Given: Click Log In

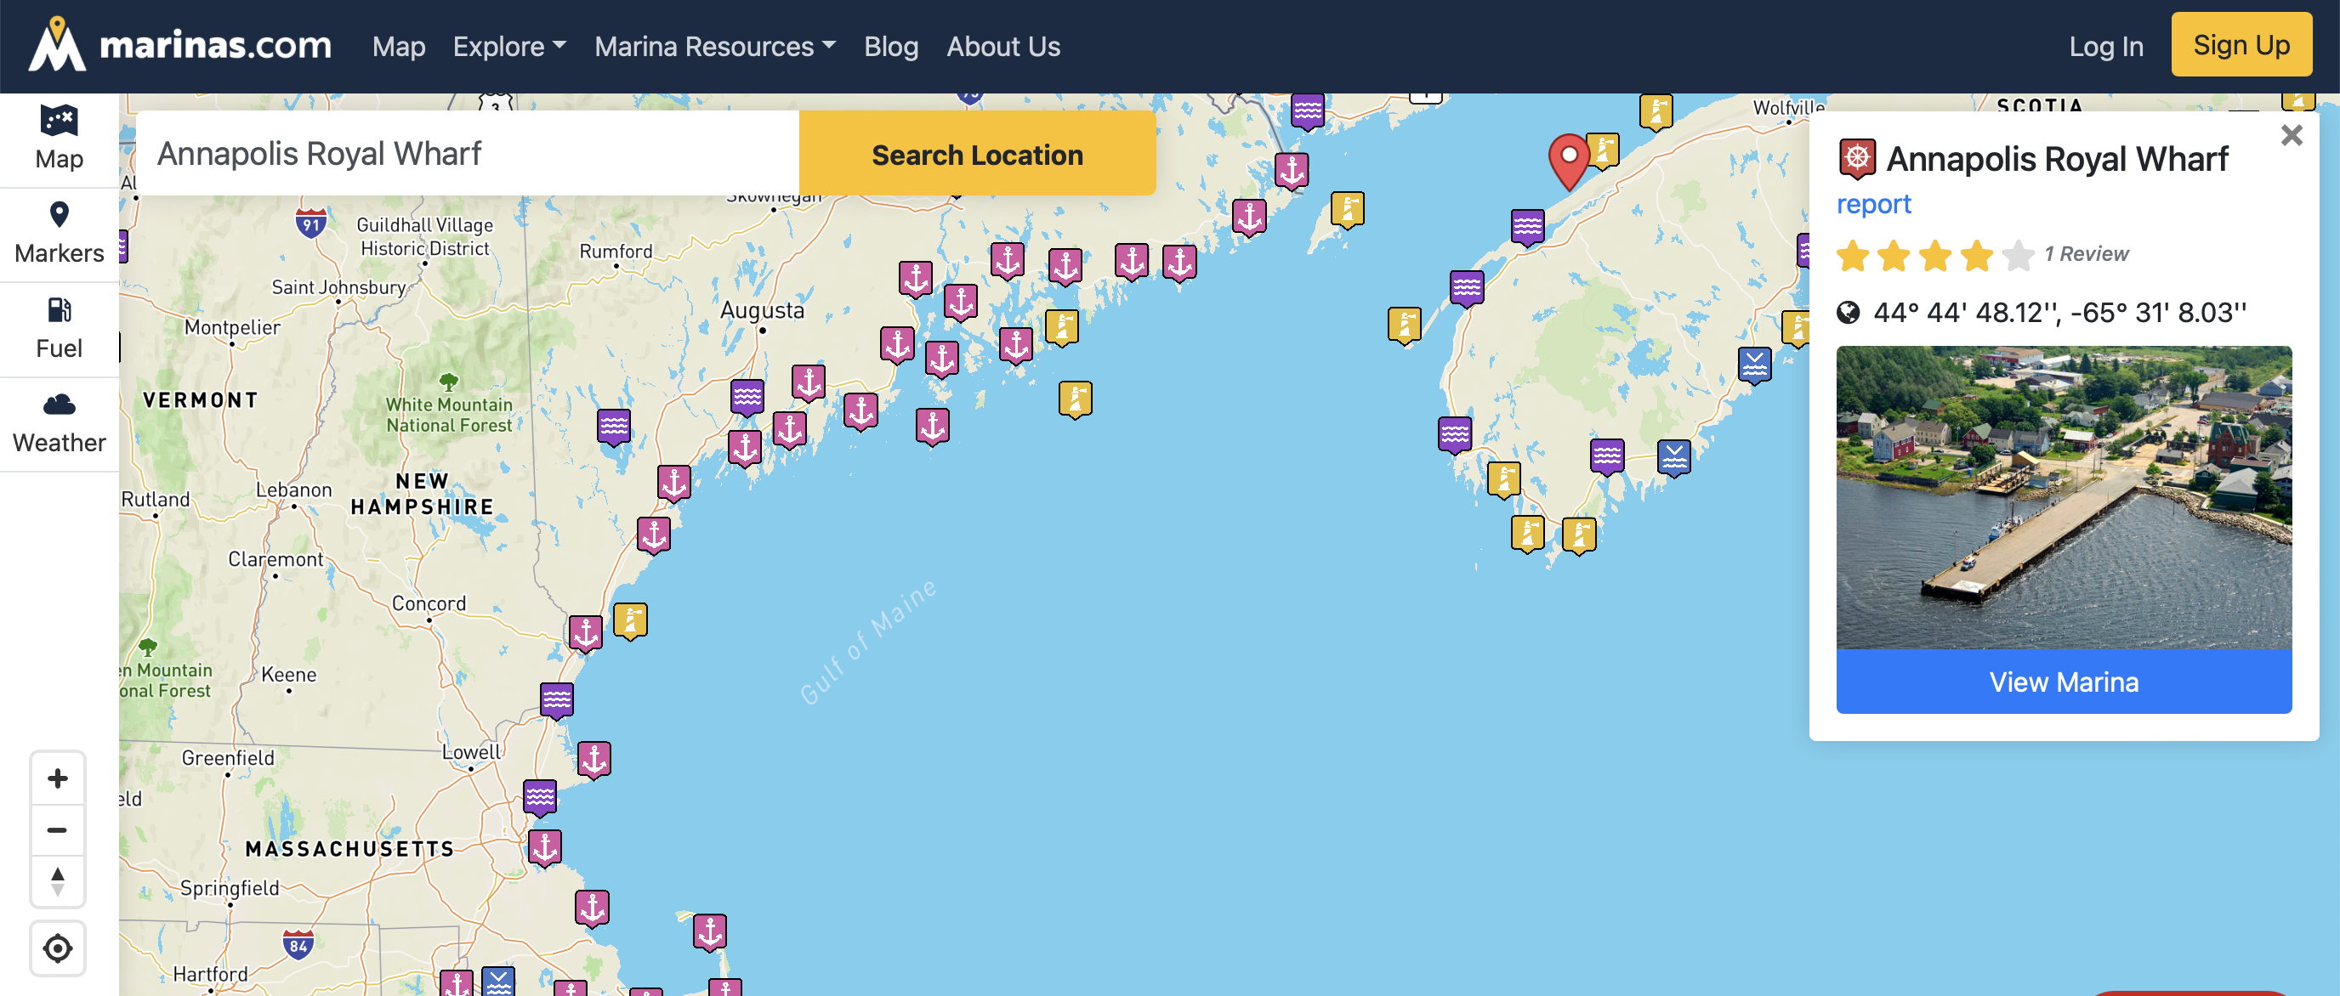Looking at the screenshot, I should tap(2105, 45).
